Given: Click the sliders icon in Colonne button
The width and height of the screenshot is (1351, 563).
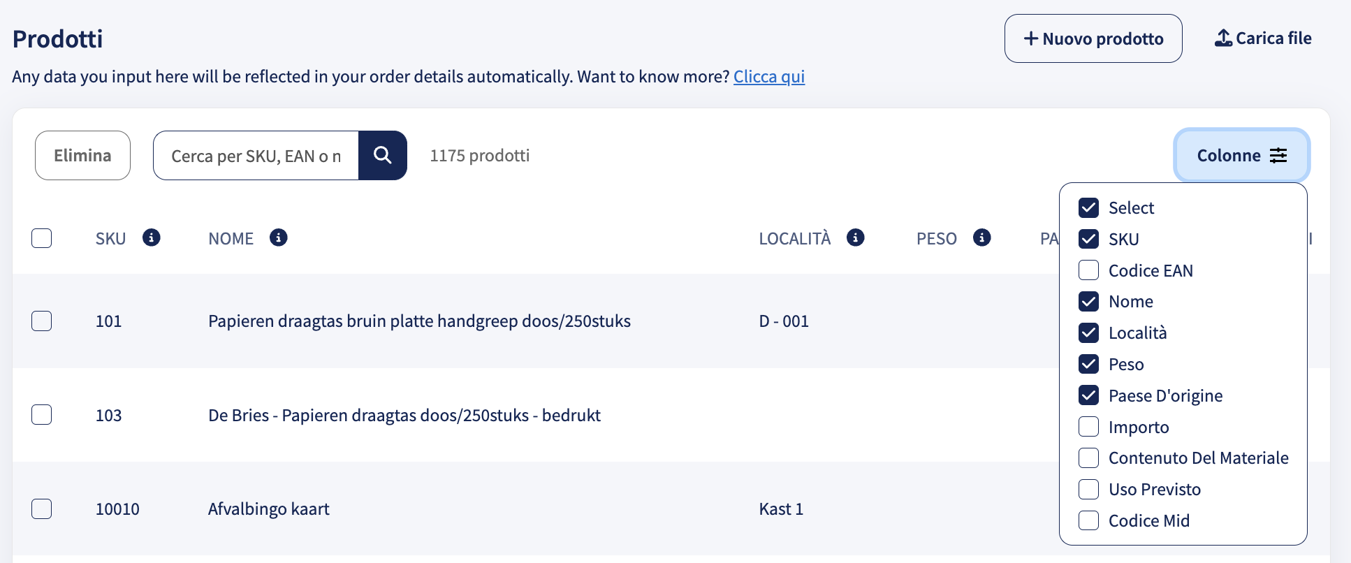Looking at the screenshot, I should pos(1278,155).
